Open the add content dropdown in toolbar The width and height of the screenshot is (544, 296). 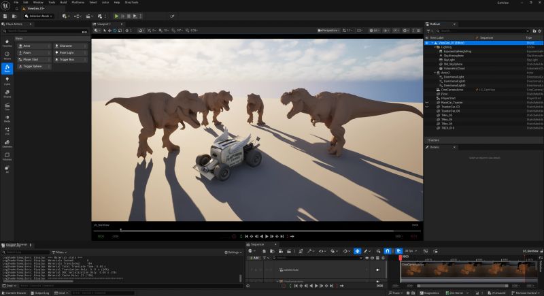[65, 16]
